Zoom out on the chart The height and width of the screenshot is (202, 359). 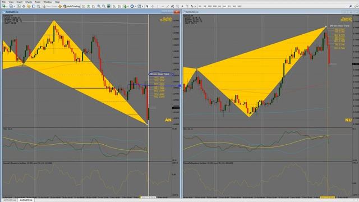[104, 6]
